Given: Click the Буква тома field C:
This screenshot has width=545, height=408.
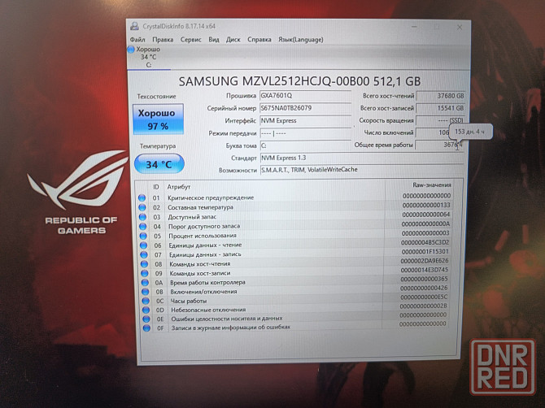Looking at the screenshot, I should click(306, 145).
